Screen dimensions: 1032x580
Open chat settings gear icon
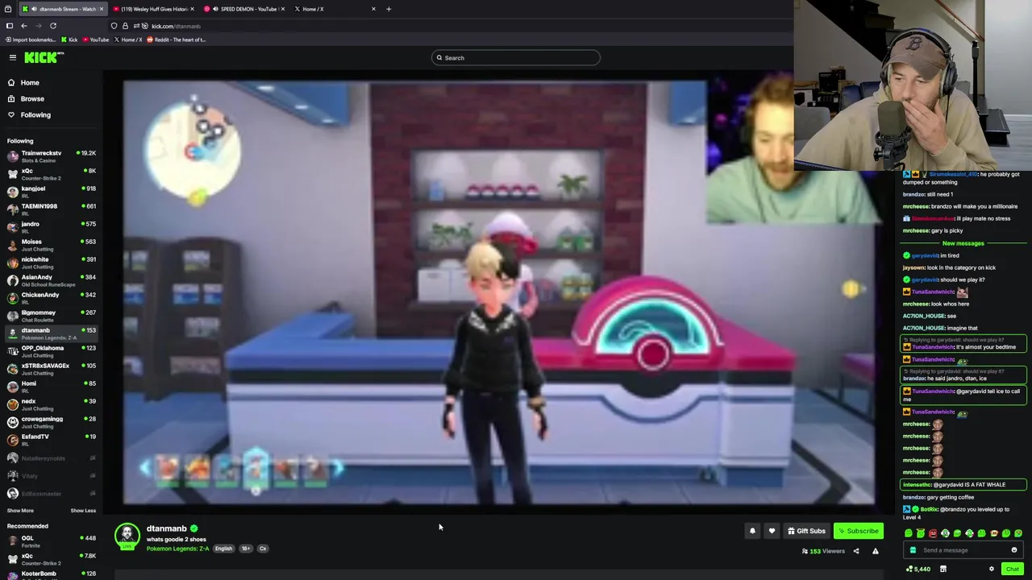[x=992, y=569]
